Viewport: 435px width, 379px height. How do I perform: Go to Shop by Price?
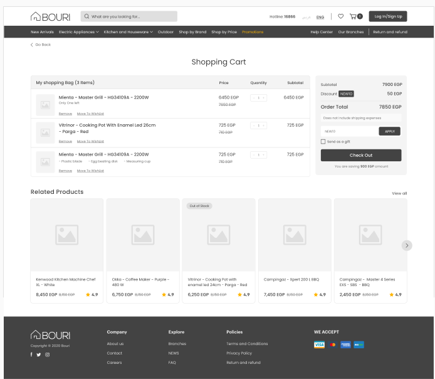[x=224, y=32]
